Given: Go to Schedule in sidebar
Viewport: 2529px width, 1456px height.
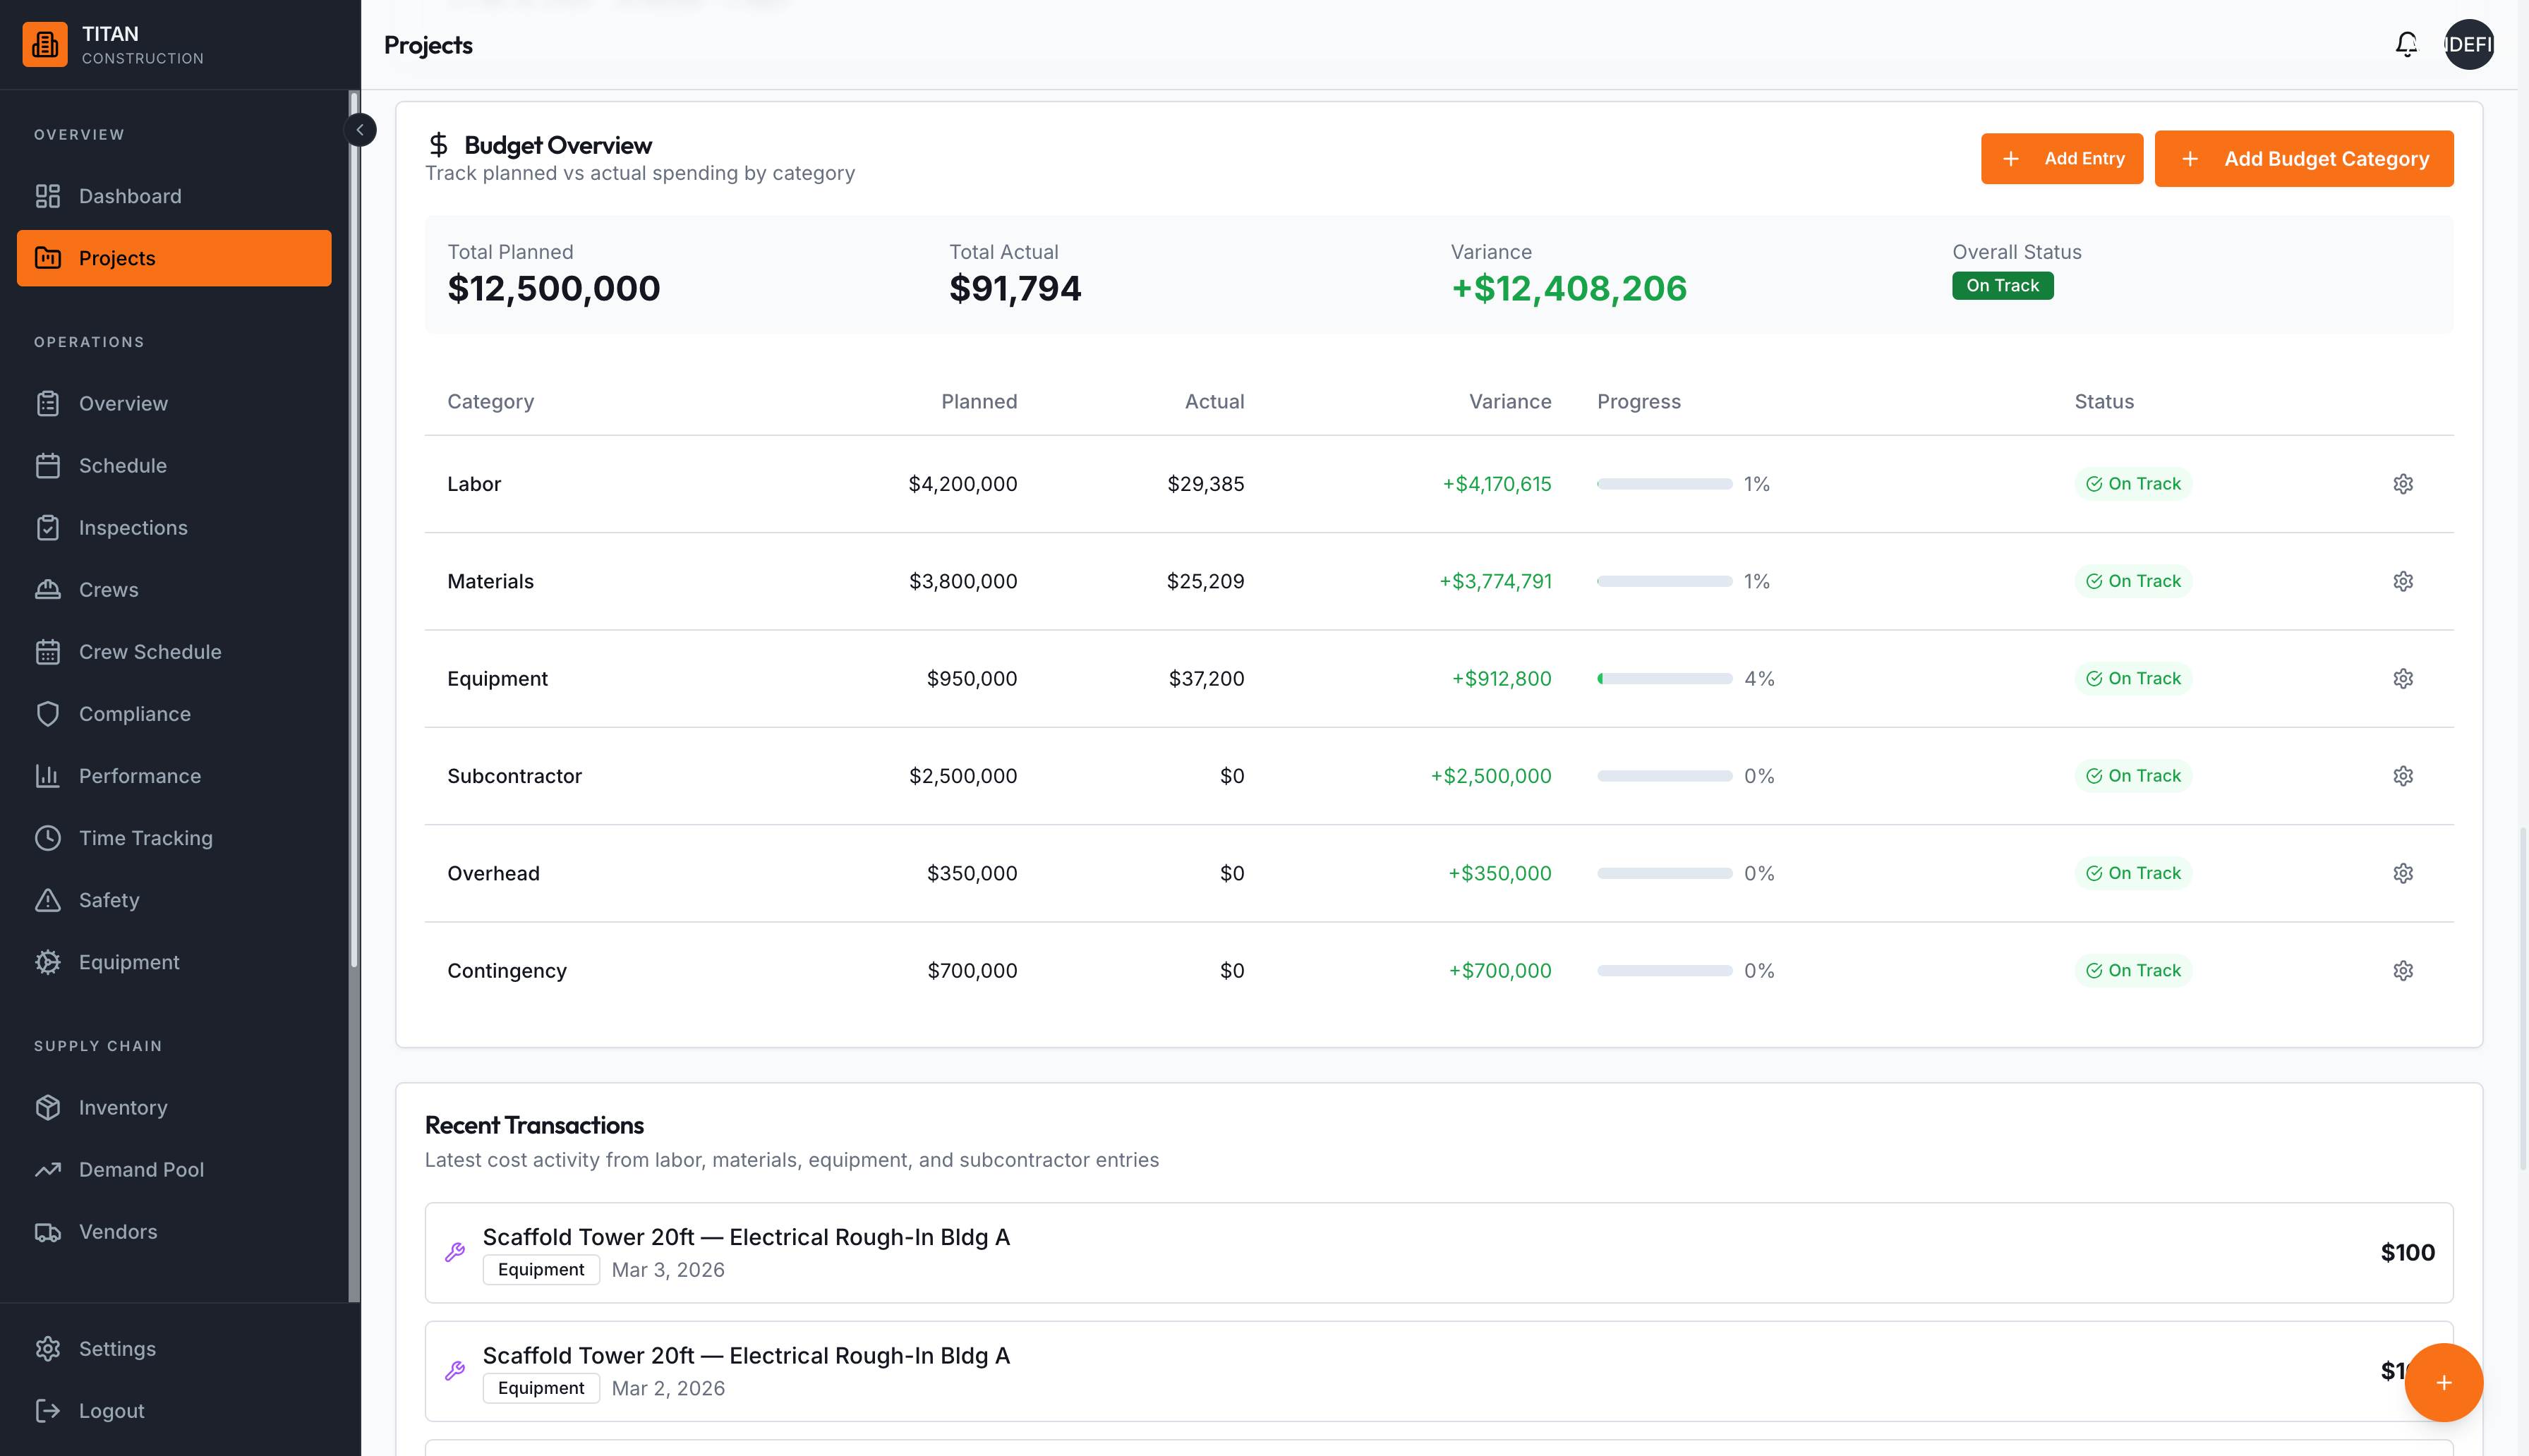Looking at the screenshot, I should (174, 466).
